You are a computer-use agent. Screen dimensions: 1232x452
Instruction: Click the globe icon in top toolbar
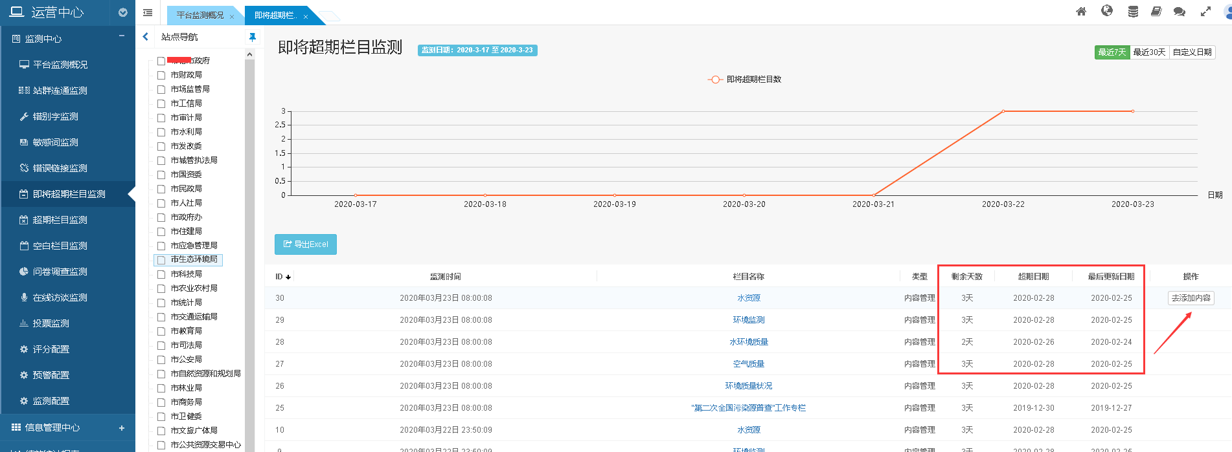(1106, 11)
